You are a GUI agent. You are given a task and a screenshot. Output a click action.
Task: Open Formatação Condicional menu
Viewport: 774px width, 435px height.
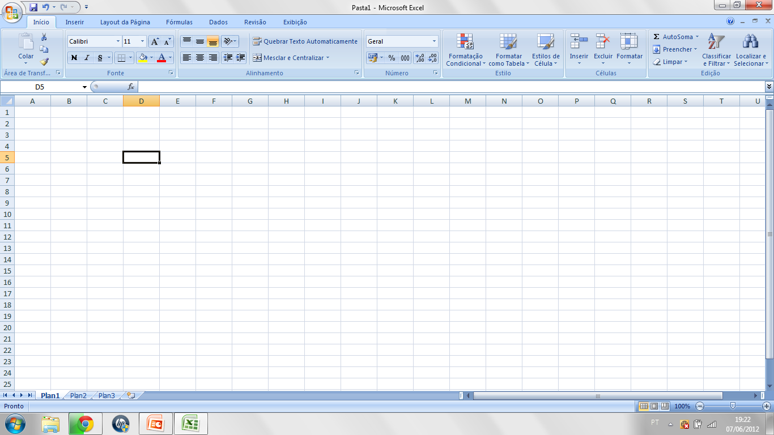click(465, 50)
